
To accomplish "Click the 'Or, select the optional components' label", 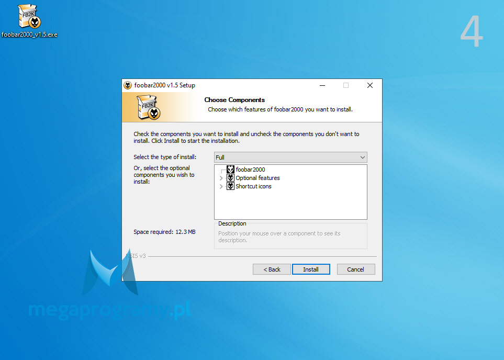I will (x=164, y=175).
